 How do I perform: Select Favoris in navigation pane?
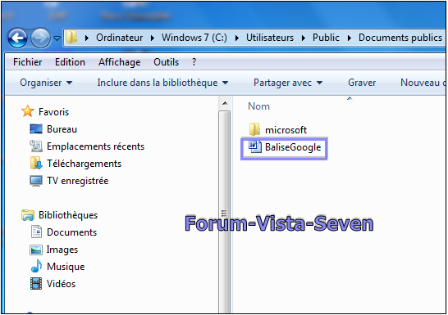tap(53, 112)
